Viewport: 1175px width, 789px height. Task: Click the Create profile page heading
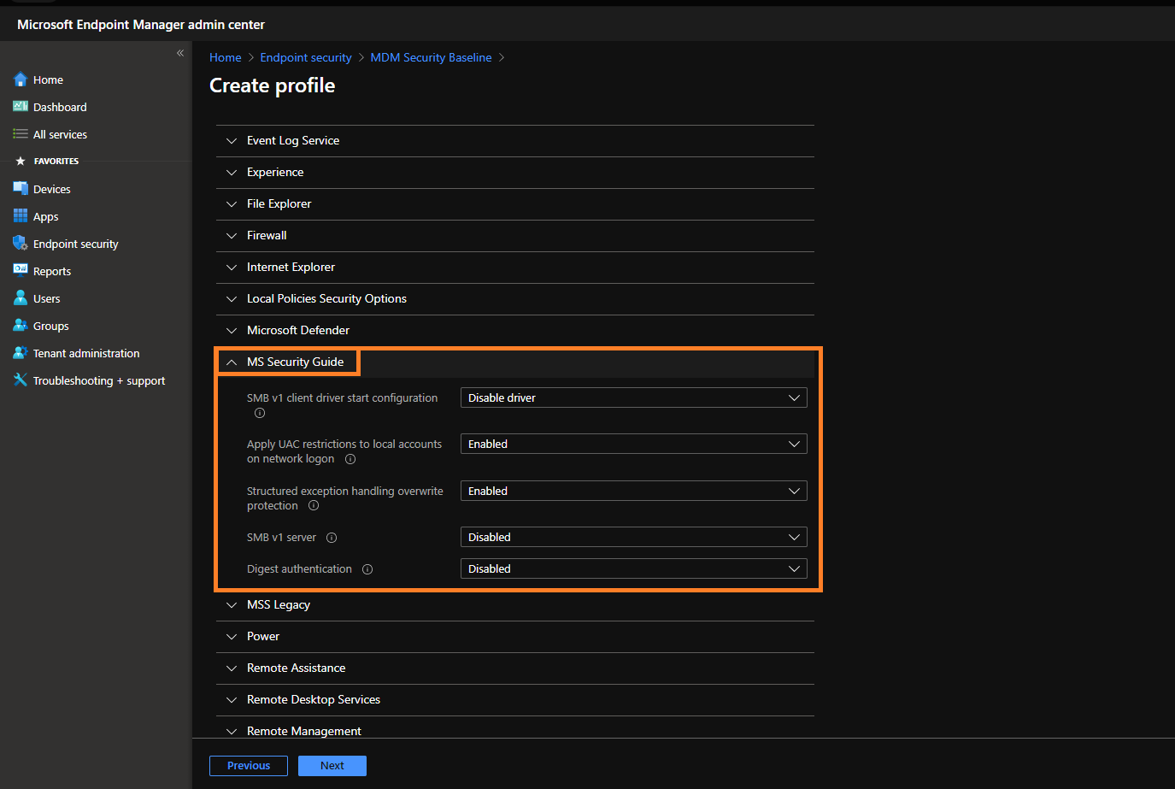(272, 85)
